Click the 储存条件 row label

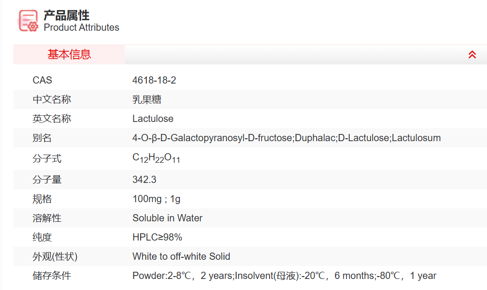pyautogui.click(x=51, y=276)
